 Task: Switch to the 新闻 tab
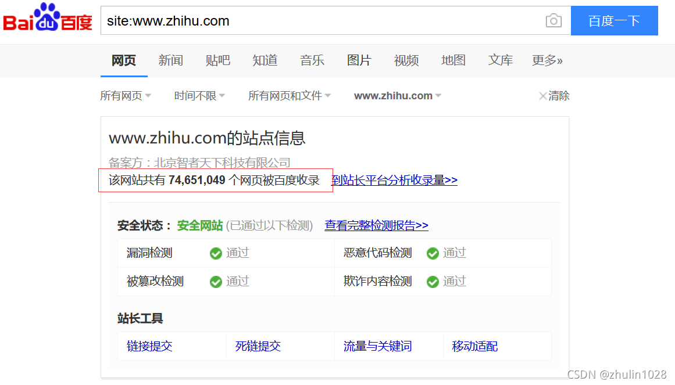pos(171,60)
